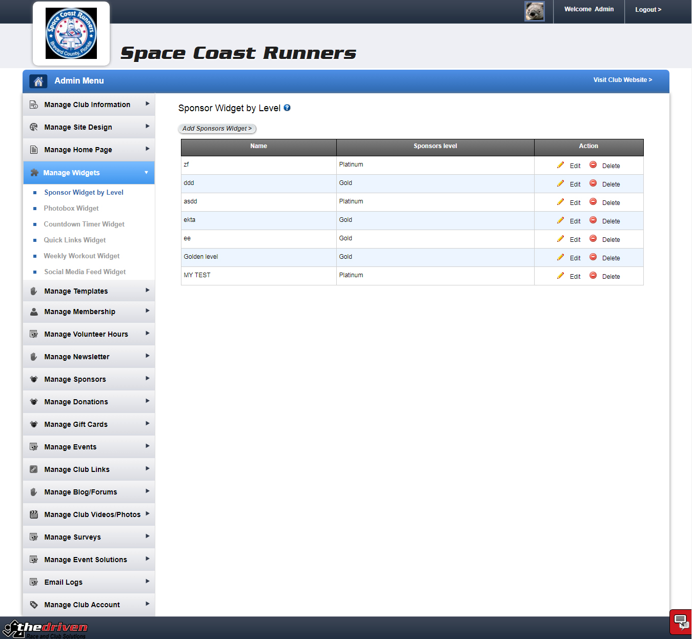Viewport: 692px width, 639px height.
Task: Open the Photobox Widget submenu item
Action: pyautogui.click(x=71, y=208)
